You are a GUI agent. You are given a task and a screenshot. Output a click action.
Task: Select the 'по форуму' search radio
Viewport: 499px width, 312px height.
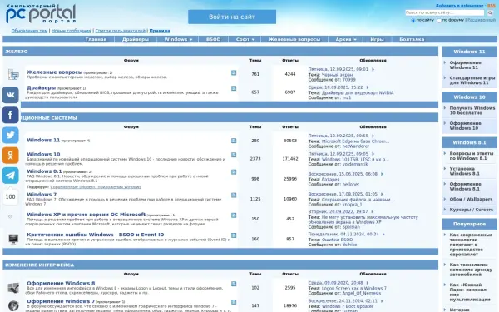[439, 20]
